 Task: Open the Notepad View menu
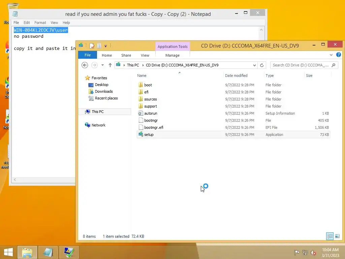[54, 23]
